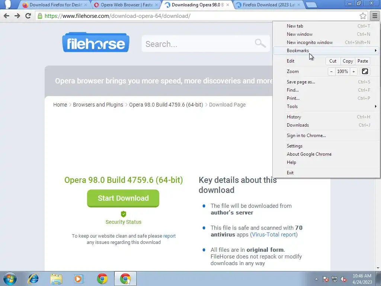This screenshot has width=381, height=286.
Task: Close the Chrome hamburger menu button
Action: (x=375, y=16)
